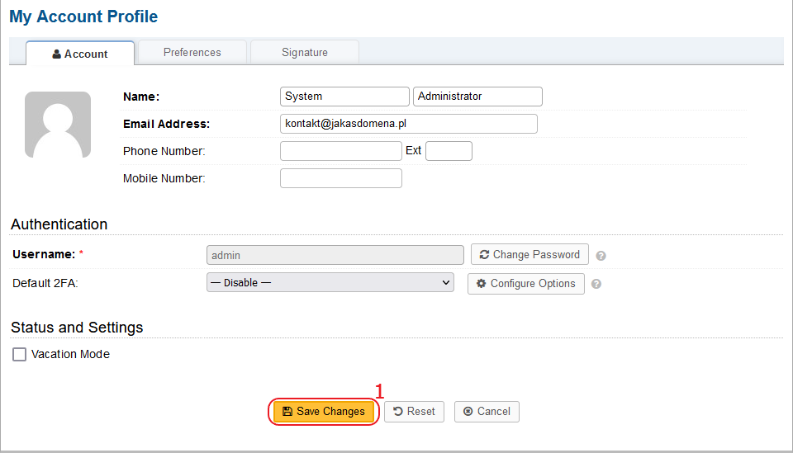Open the Default 2FA dropdown
This screenshot has height=453, width=793.
(x=330, y=283)
